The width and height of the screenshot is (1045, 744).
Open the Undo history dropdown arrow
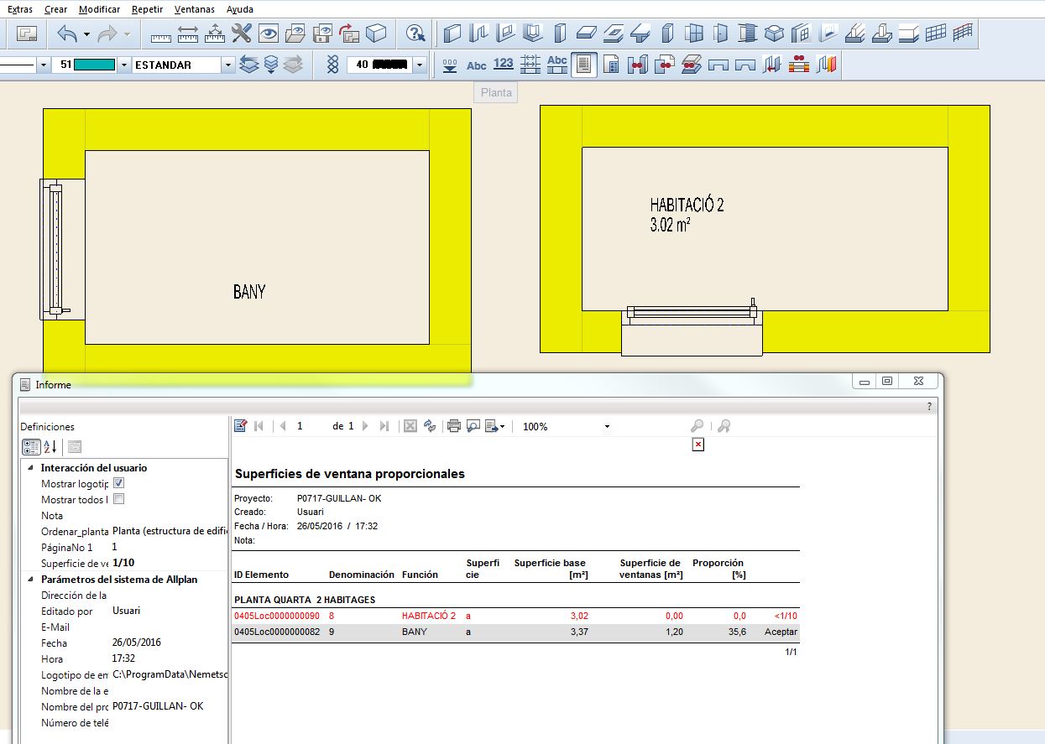86,34
